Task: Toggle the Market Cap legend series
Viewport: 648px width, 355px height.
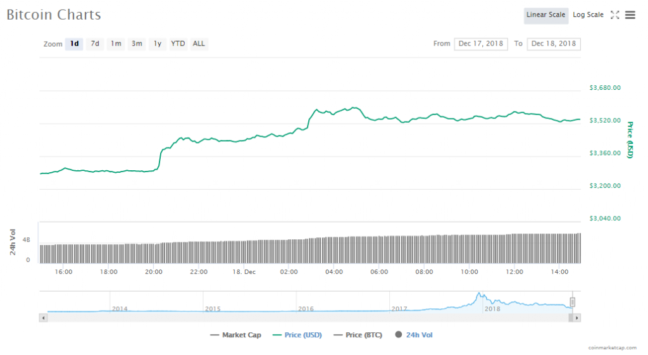Action: [x=235, y=335]
